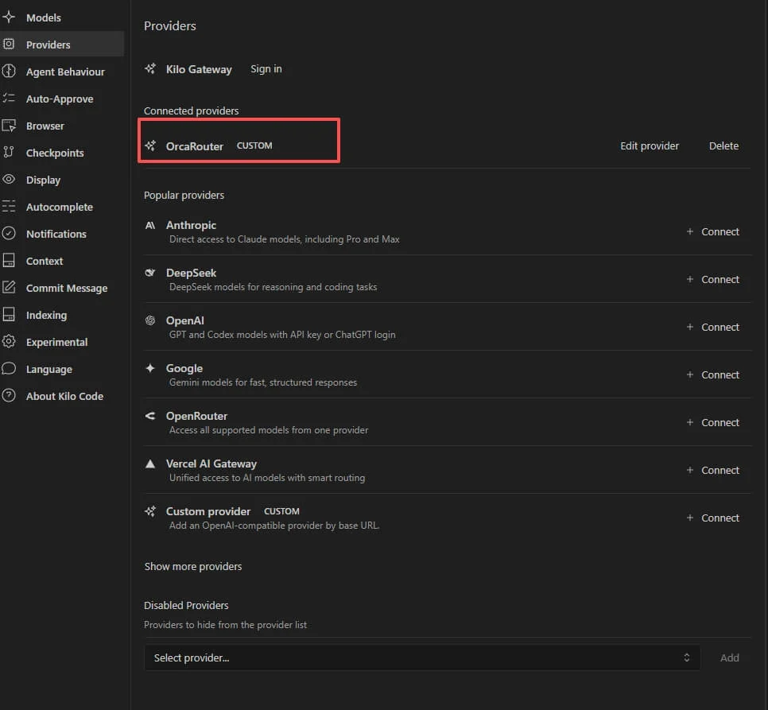Edit the OrcaRouter provider
Viewport: 768px width, 710px height.
[650, 146]
